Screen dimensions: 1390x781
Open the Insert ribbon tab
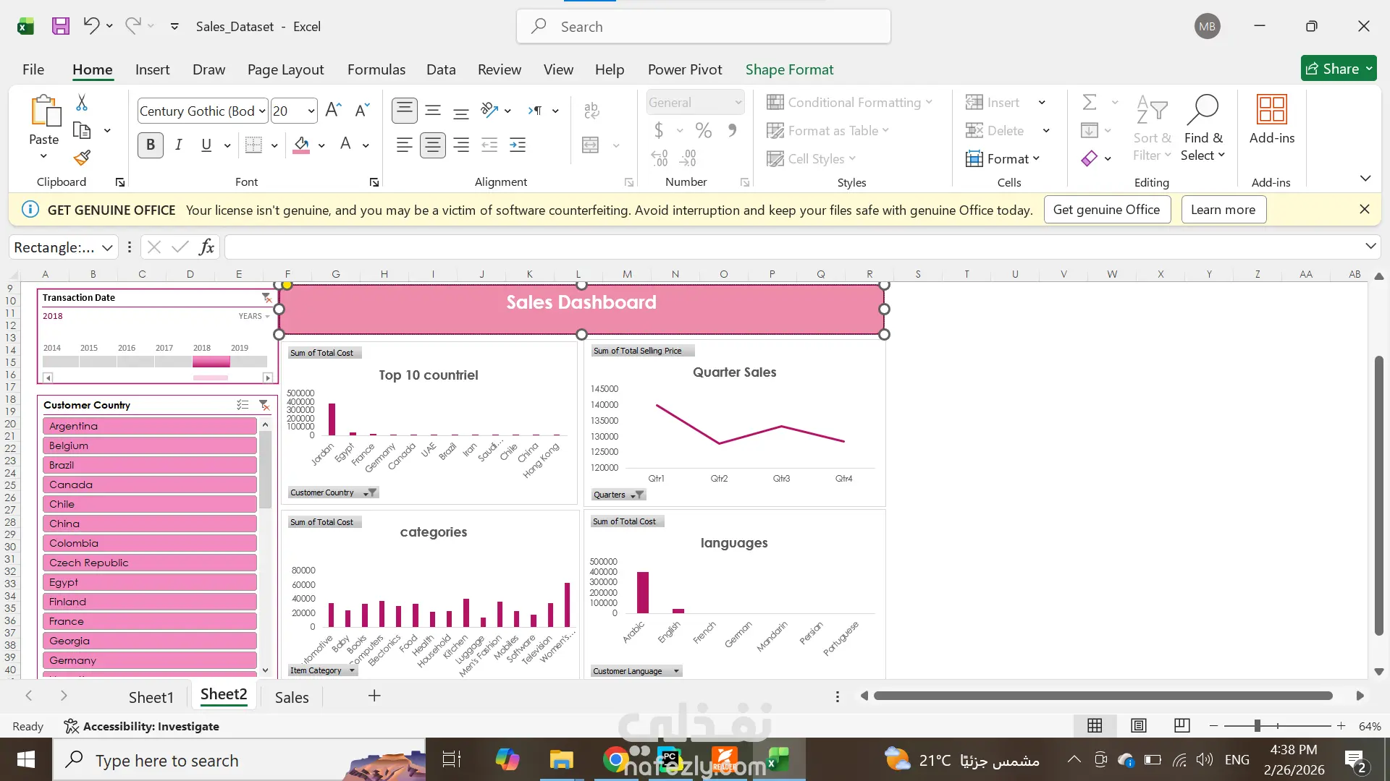pos(152,69)
